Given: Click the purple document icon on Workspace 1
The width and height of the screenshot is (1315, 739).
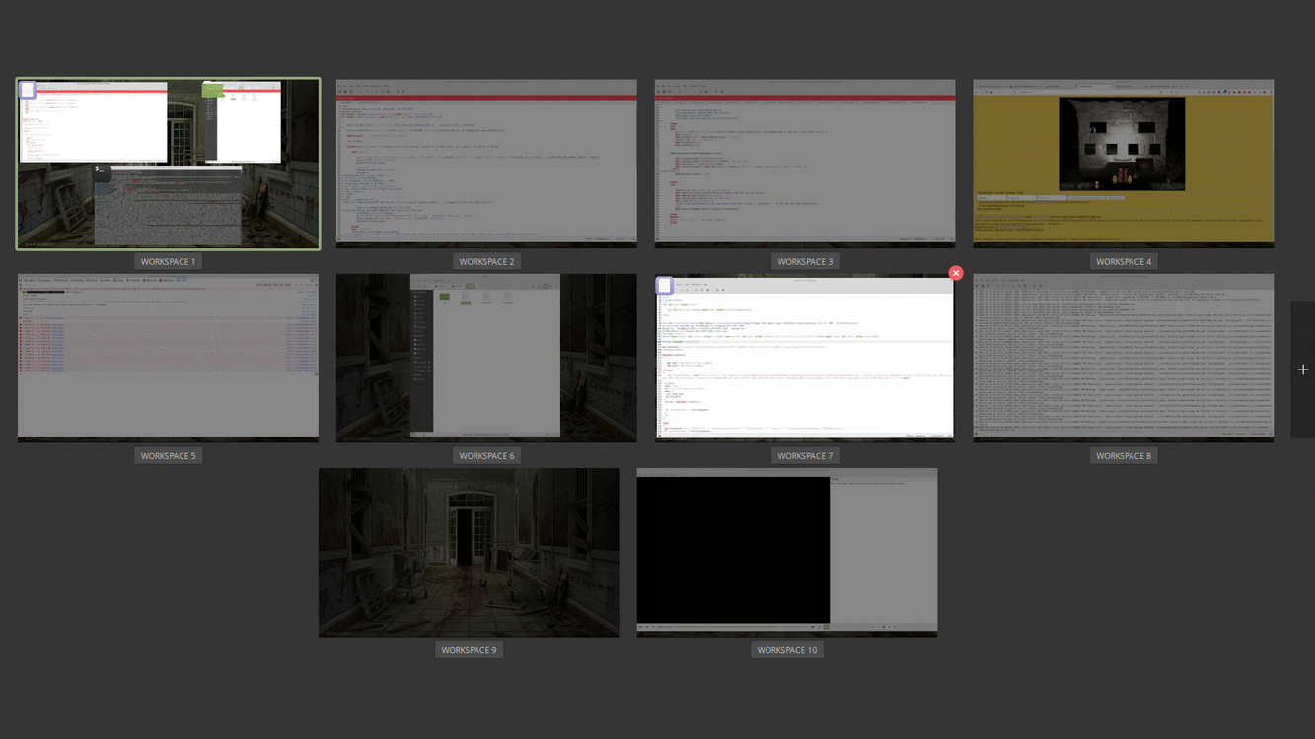Looking at the screenshot, I should (28, 90).
